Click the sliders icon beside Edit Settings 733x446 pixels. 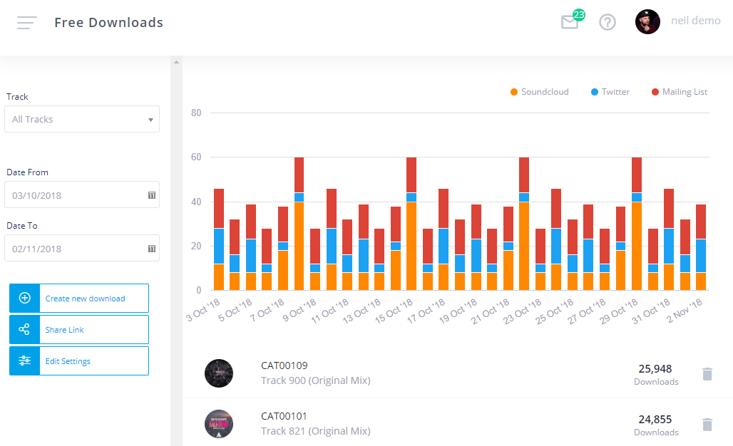24,361
